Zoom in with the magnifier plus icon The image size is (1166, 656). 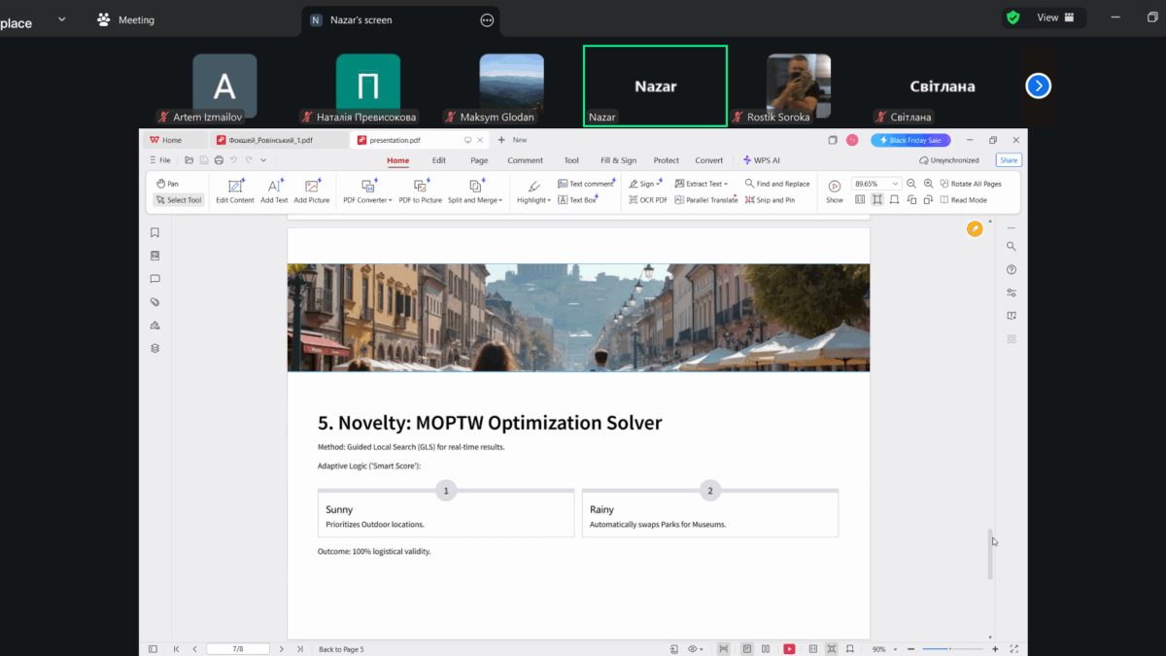point(930,183)
